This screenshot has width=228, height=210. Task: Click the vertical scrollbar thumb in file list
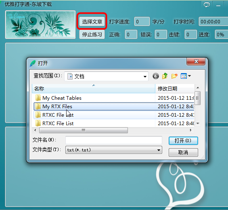(198, 98)
